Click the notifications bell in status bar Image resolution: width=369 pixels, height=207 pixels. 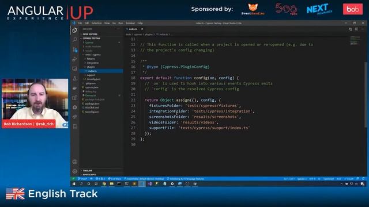363,179
